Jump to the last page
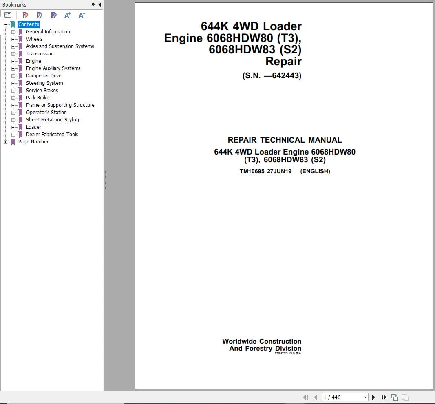 point(384,397)
